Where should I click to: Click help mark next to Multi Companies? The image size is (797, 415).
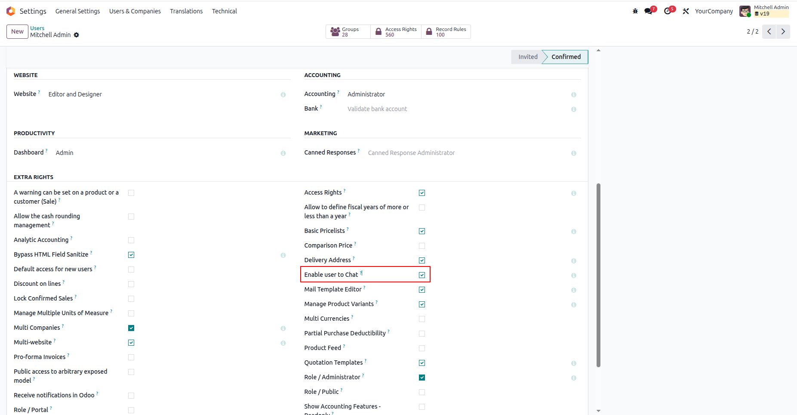[x=63, y=326]
